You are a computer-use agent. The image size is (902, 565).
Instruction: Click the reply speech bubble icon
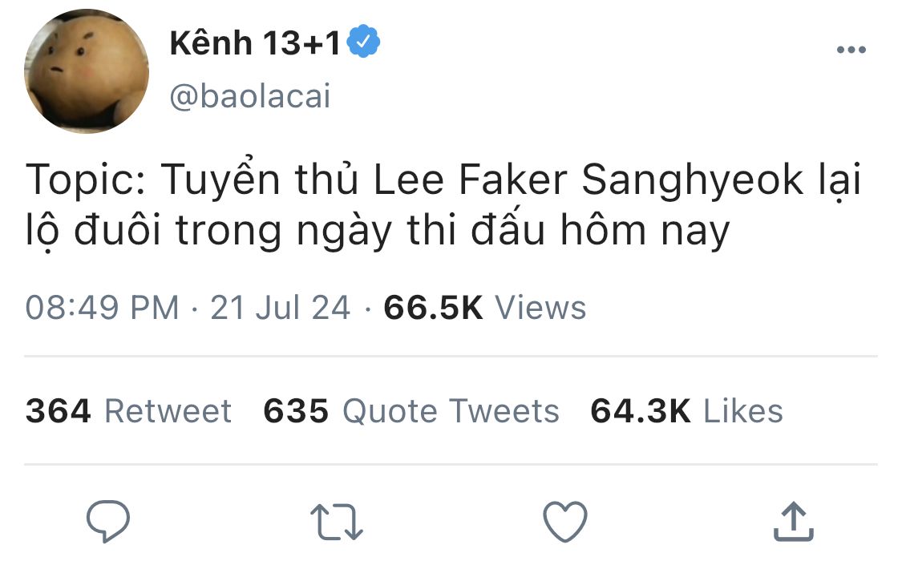[108, 521]
